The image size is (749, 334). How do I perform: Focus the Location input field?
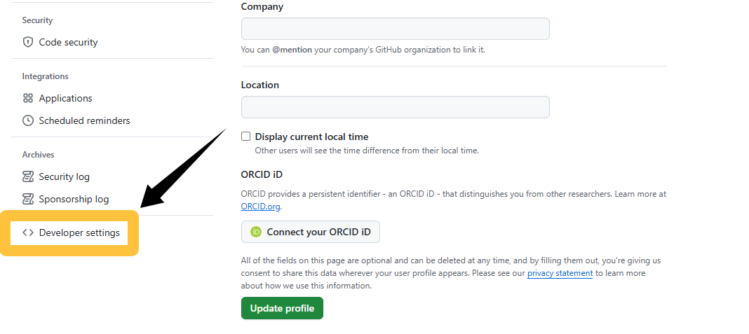(x=395, y=107)
